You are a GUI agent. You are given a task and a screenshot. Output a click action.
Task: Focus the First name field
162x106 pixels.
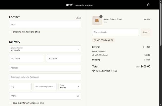pos(26,58)
